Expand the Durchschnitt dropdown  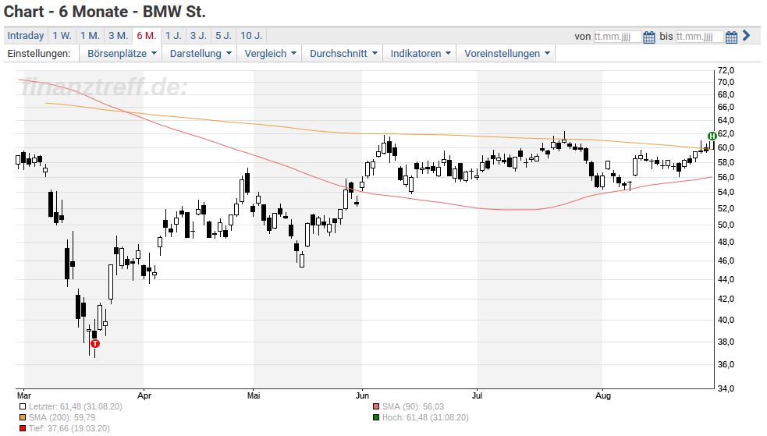point(343,54)
